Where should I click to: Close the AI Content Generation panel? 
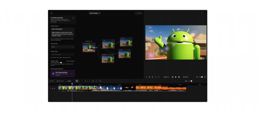(x=73, y=18)
